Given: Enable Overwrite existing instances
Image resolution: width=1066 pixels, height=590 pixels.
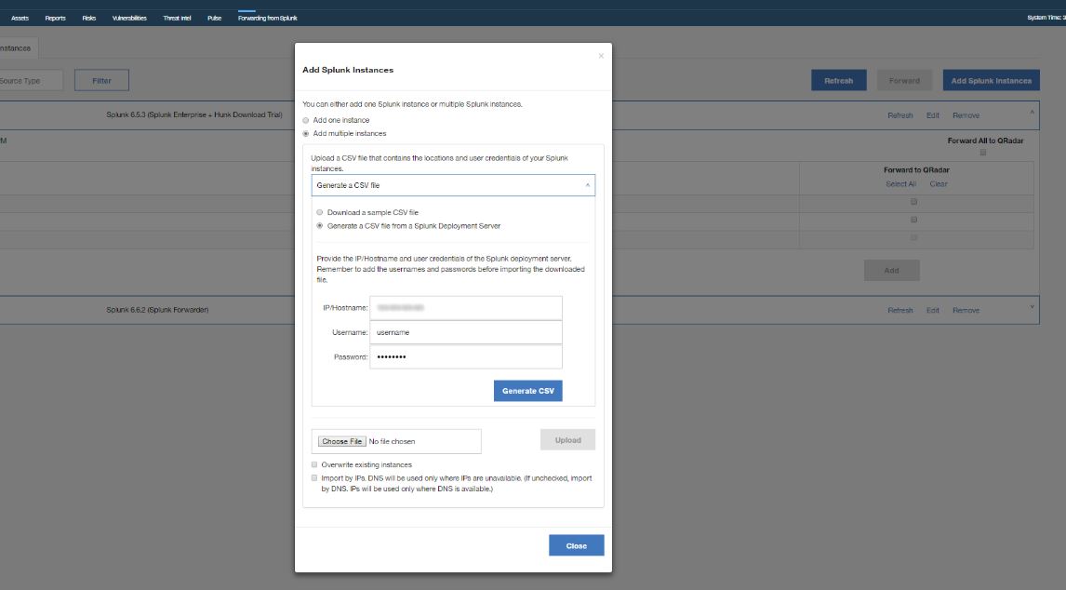Looking at the screenshot, I should click(x=314, y=463).
